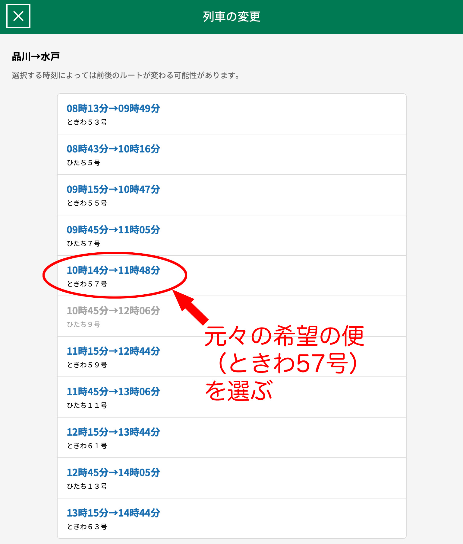The image size is (463, 544).
Task: Select the ときわ６１号 train label
Action: tap(87, 446)
